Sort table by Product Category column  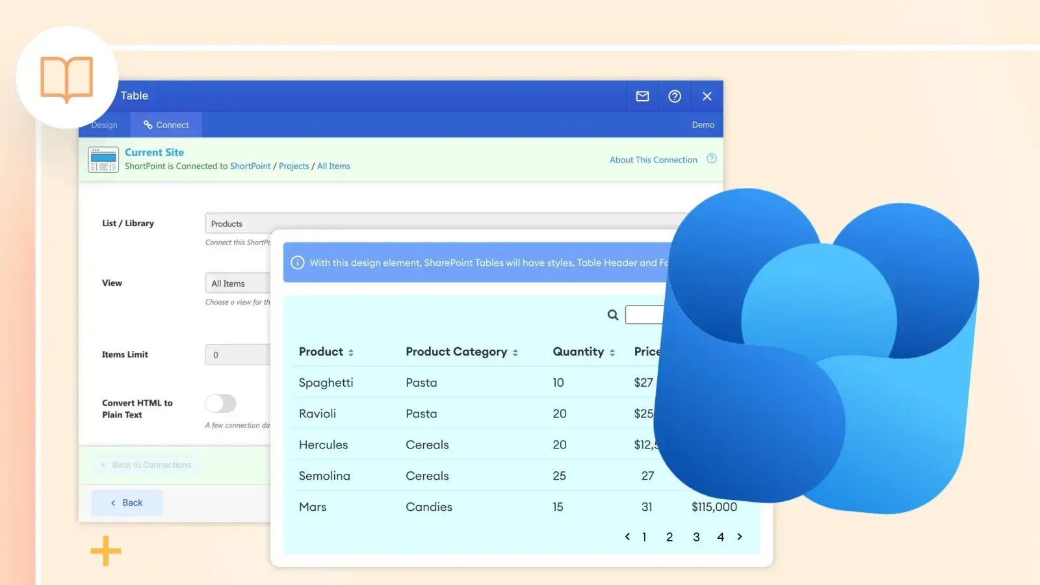coord(515,352)
